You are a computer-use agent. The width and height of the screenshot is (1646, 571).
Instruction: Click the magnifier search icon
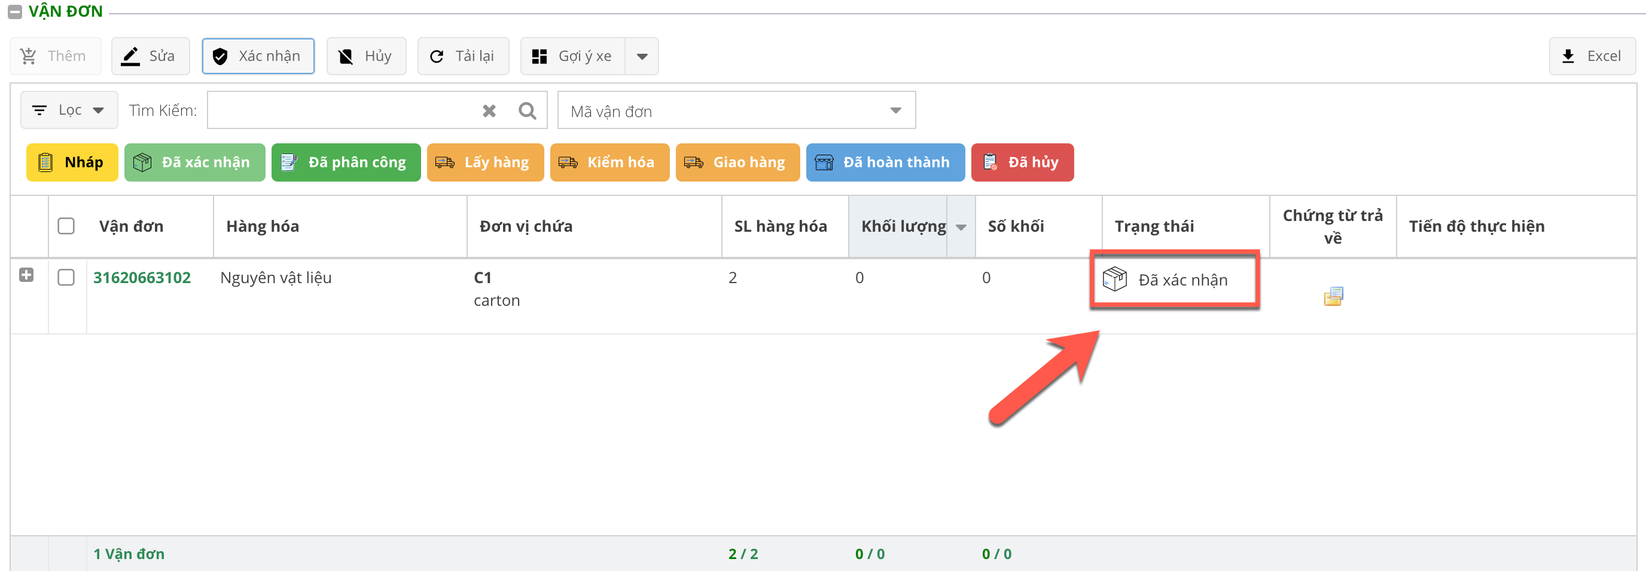pyautogui.click(x=527, y=111)
